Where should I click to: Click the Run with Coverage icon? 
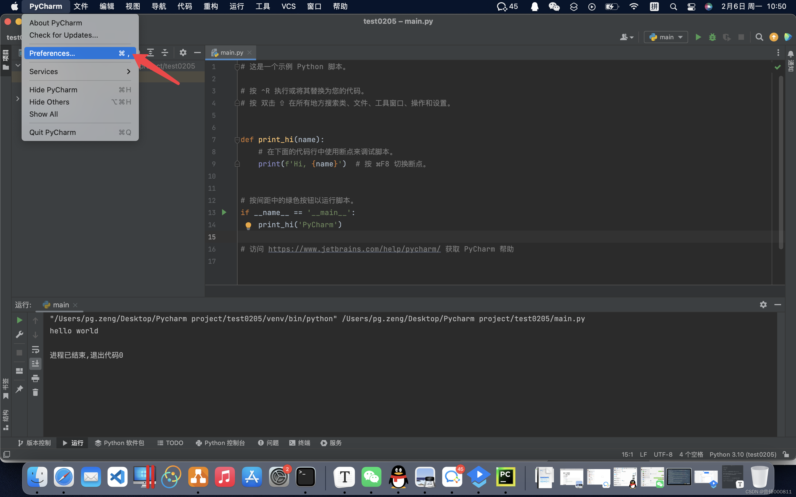[726, 37]
